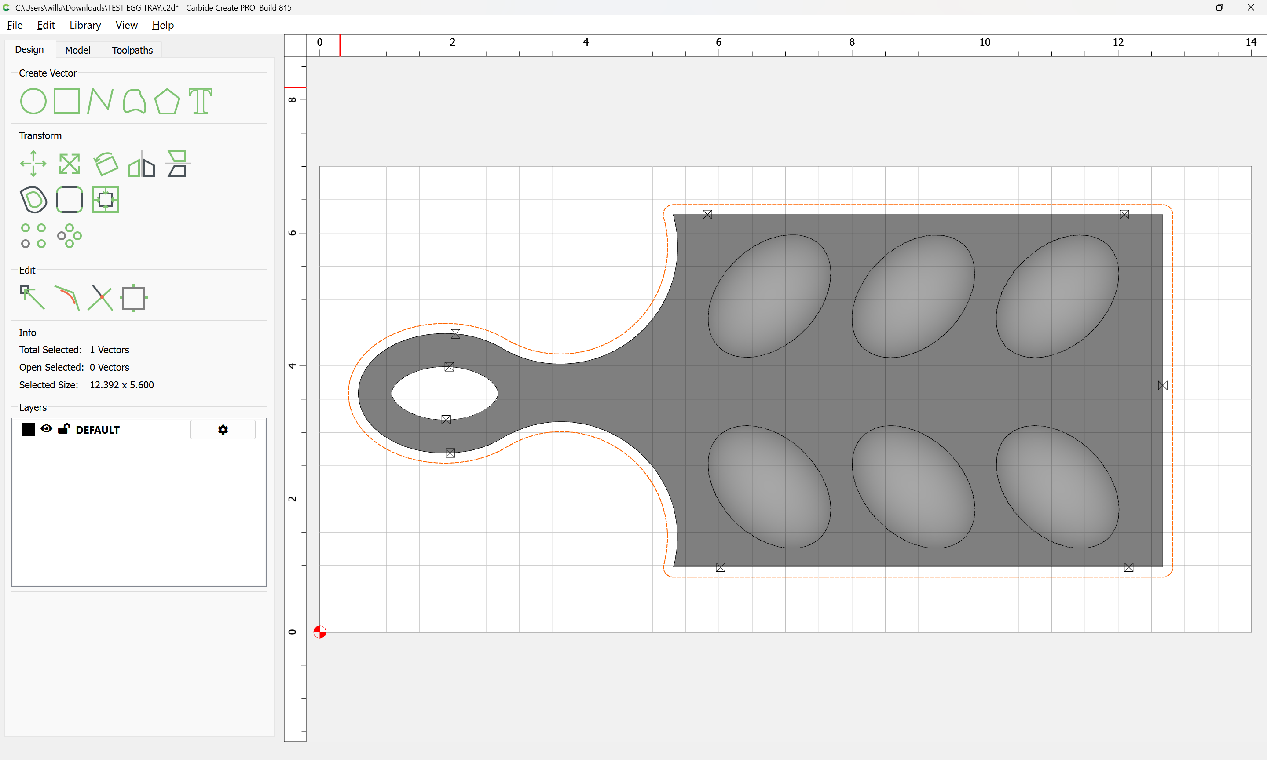Click the Move transform icon

33,164
